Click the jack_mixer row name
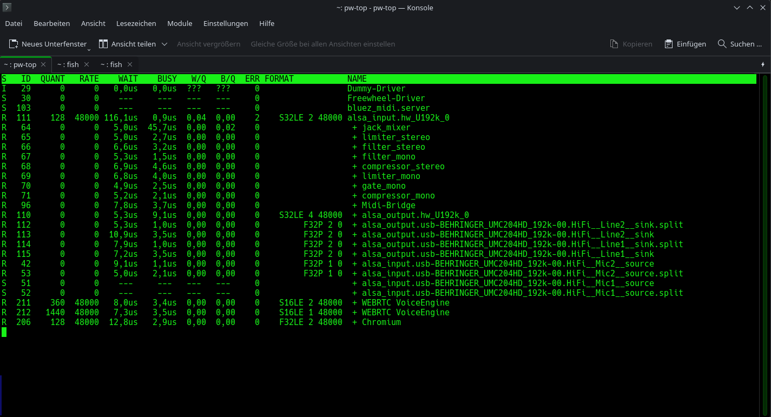771x417 pixels. [386, 128]
